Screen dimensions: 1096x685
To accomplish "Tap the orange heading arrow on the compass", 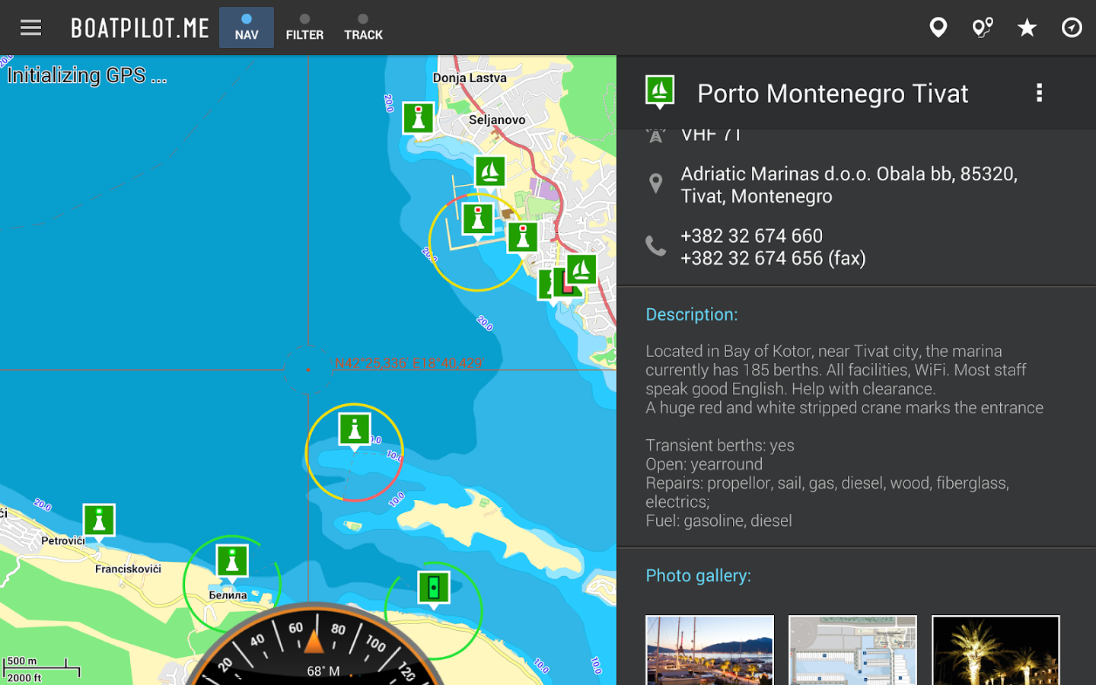I will point(314,642).
